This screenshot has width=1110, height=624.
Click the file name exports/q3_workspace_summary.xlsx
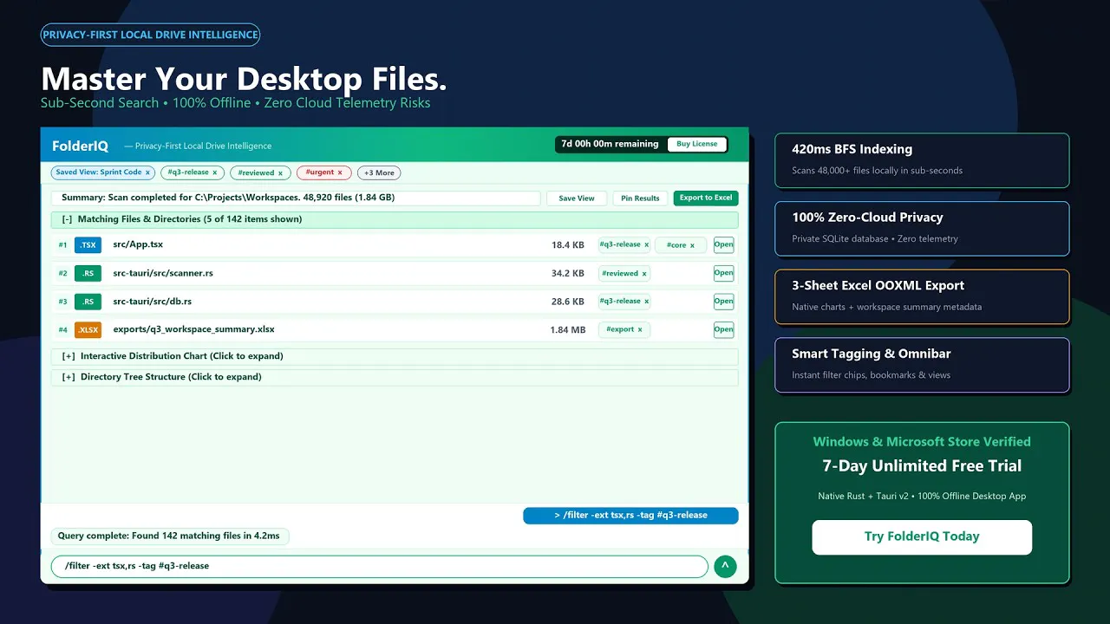tap(193, 330)
